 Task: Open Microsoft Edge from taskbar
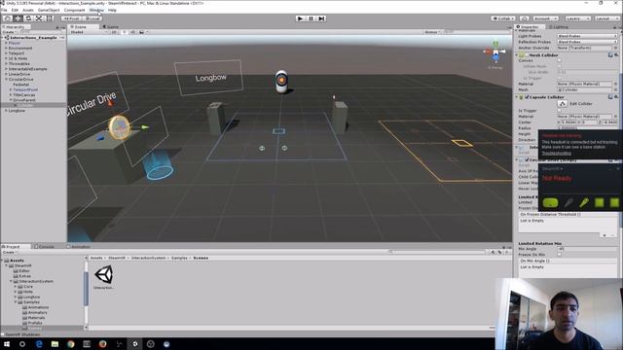pyautogui.click(x=39, y=344)
